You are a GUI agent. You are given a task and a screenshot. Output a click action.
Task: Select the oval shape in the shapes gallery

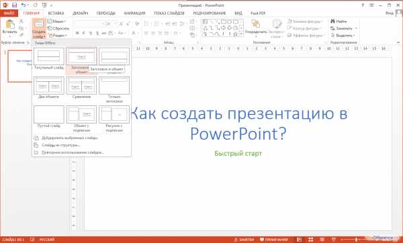coord(230,21)
